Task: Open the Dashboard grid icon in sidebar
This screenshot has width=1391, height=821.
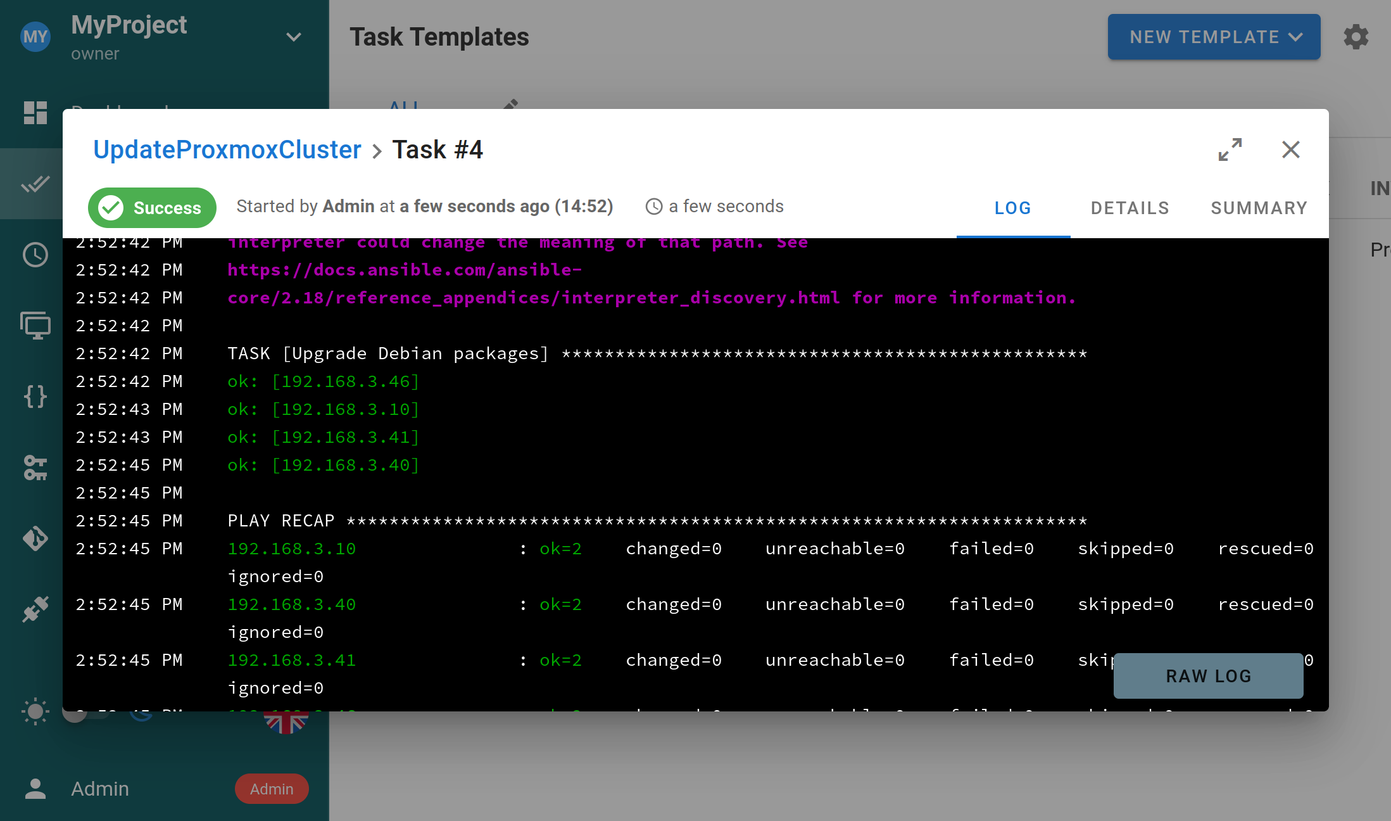Action: click(35, 113)
